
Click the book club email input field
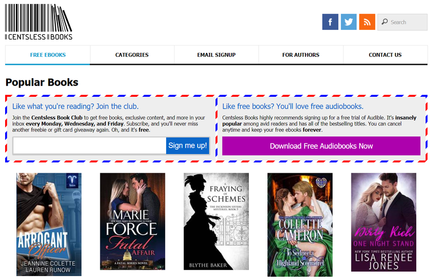point(90,146)
